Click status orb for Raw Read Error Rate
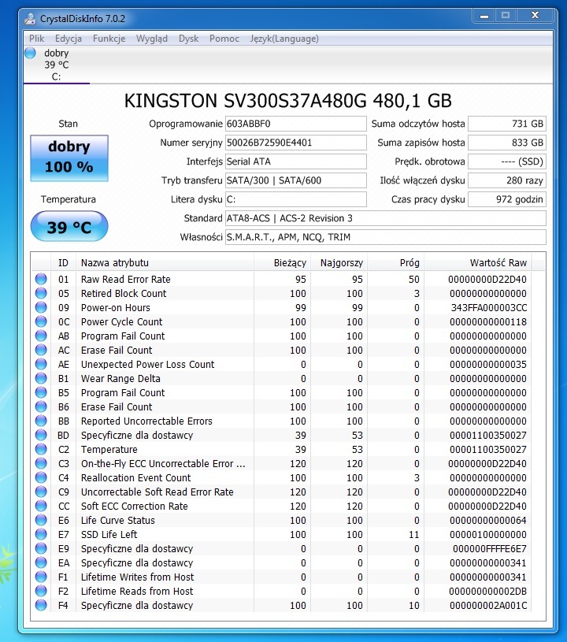 pos(41,279)
